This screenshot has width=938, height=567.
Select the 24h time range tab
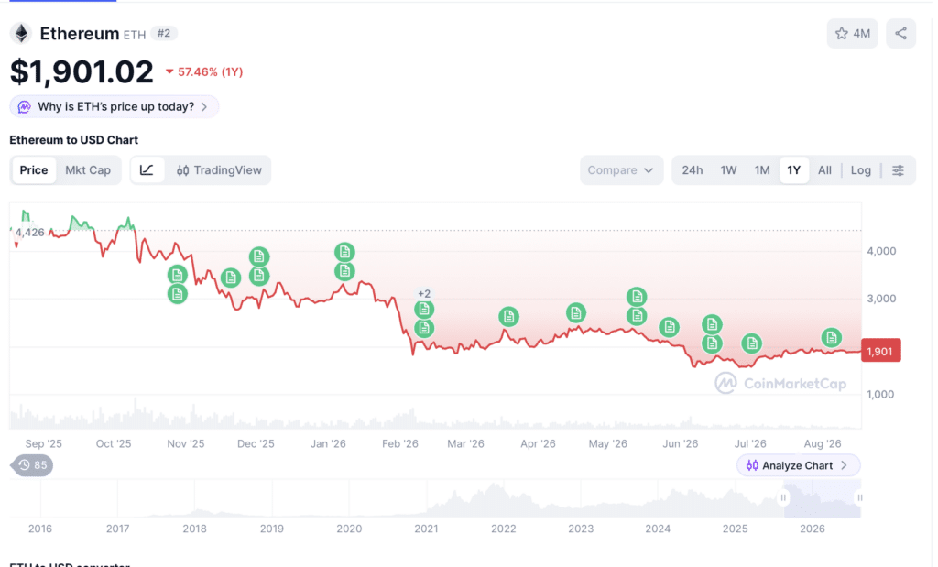tap(693, 170)
